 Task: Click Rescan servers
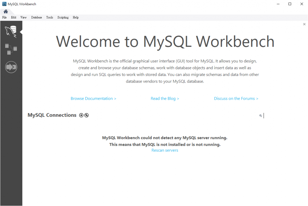tap(165, 150)
